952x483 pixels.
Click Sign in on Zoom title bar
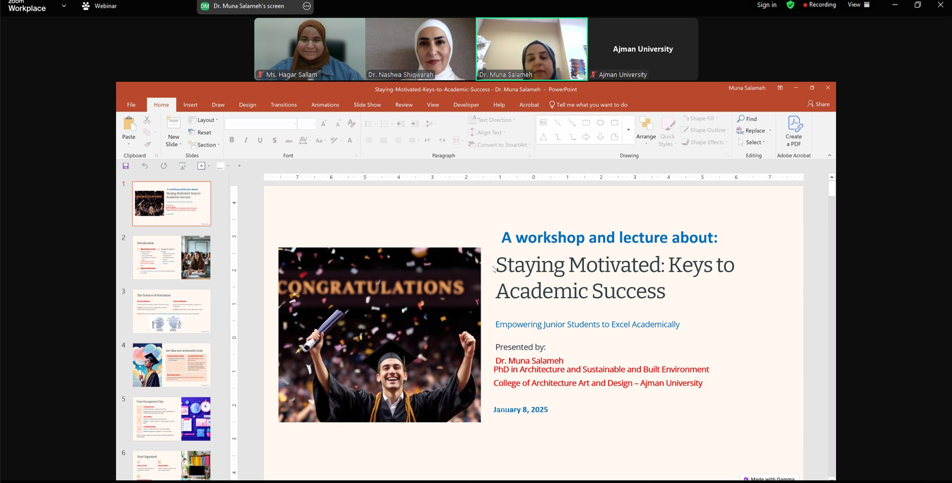(766, 5)
